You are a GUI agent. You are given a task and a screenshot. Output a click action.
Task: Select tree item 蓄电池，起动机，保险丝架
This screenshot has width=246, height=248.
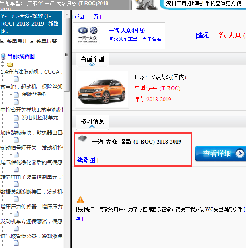point(32,87)
